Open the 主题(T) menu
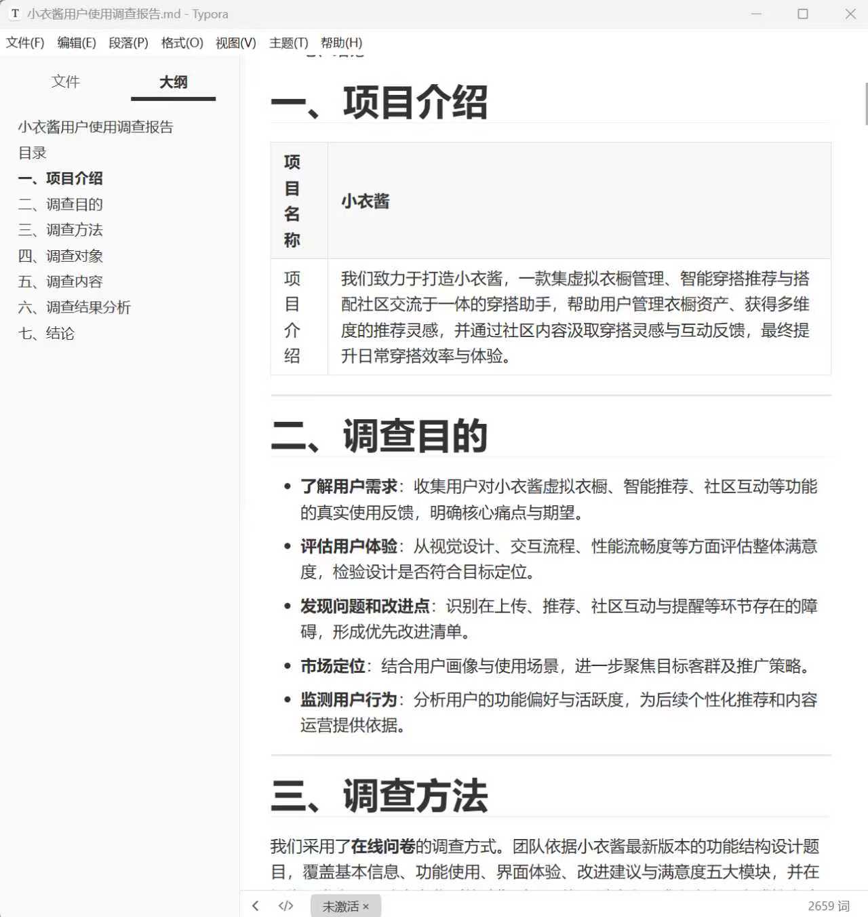Image resolution: width=868 pixels, height=917 pixels. tap(289, 43)
